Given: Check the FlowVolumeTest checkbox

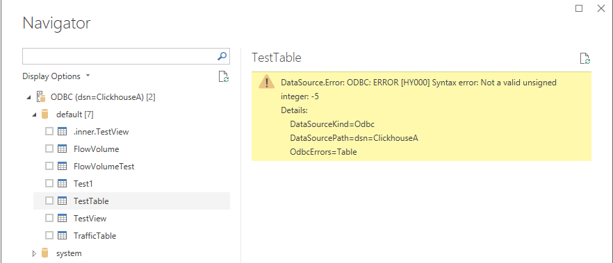Looking at the screenshot, I should (49, 167).
